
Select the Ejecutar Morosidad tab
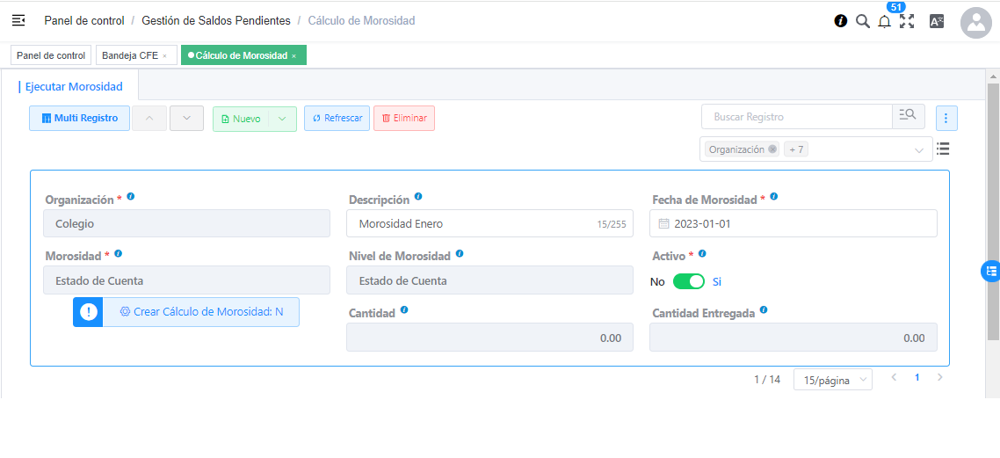coord(74,87)
